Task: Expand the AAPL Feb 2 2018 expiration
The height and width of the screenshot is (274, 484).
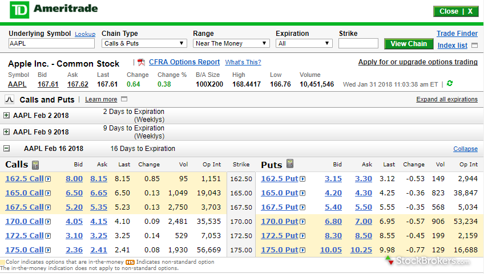Action: (6, 115)
